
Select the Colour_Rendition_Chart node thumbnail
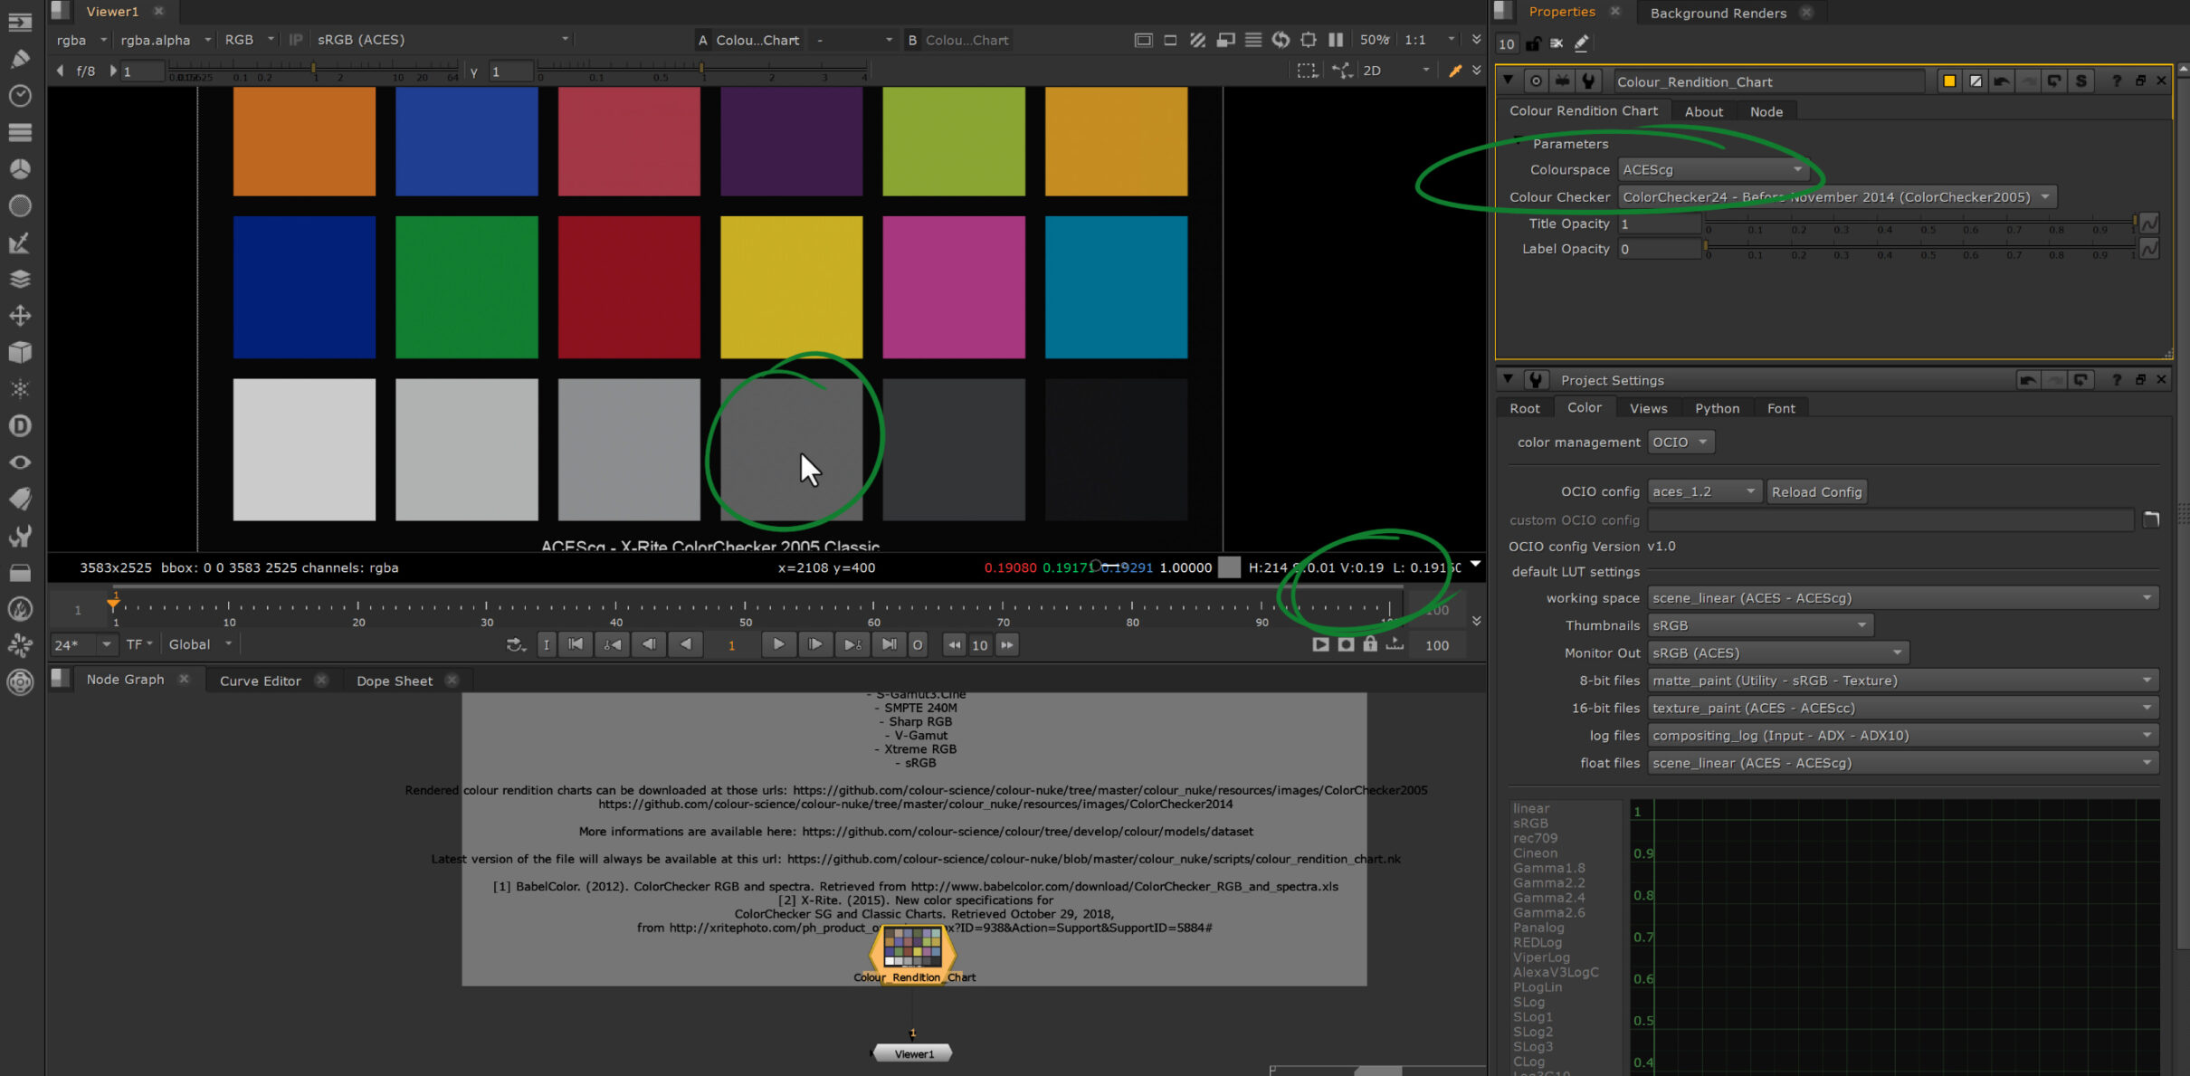912,947
